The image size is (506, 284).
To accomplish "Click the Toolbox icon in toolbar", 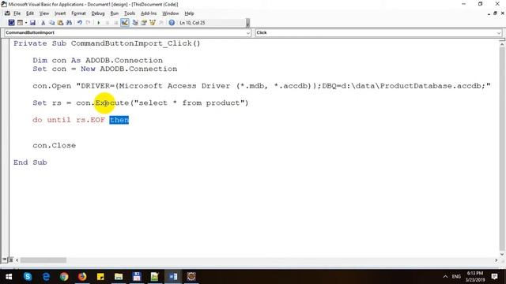I will [x=161, y=23].
